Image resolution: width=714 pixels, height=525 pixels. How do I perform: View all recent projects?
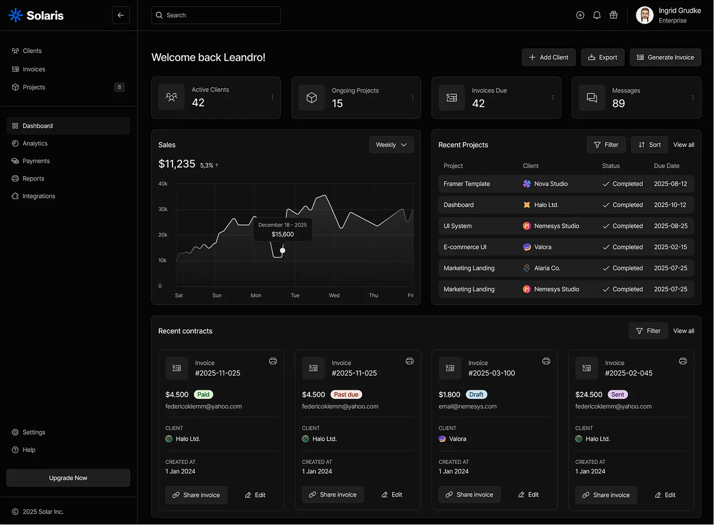point(684,145)
